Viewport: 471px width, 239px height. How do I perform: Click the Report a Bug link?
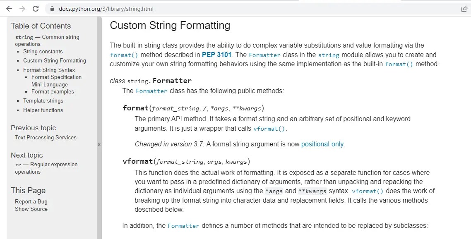tap(31, 202)
